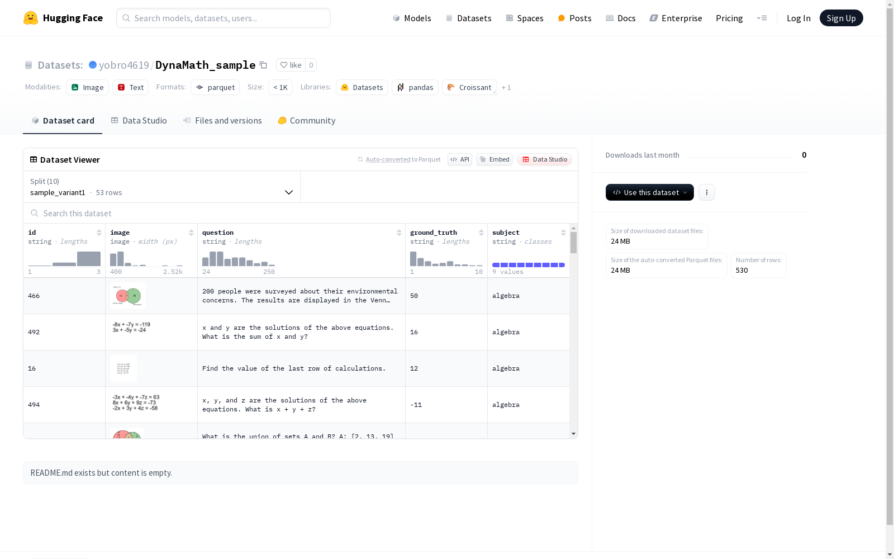Viewport: 894px width, 559px height.
Task: Open the pandas library tag
Action: [415, 87]
